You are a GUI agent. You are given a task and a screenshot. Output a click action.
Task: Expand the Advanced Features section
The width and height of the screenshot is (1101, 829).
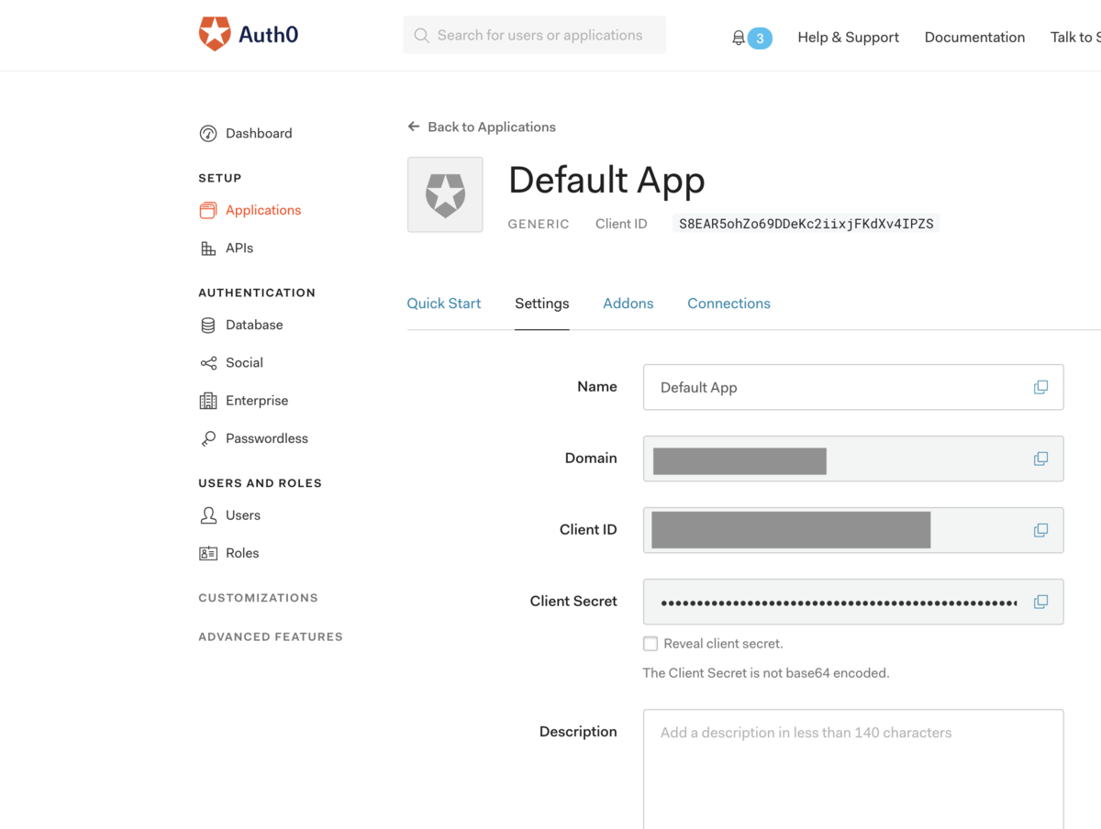(x=271, y=636)
